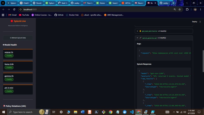The width and height of the screenshot is (204, 115).
Task: Click the "Splunk Response:" label
Action: tap(144, 64)
